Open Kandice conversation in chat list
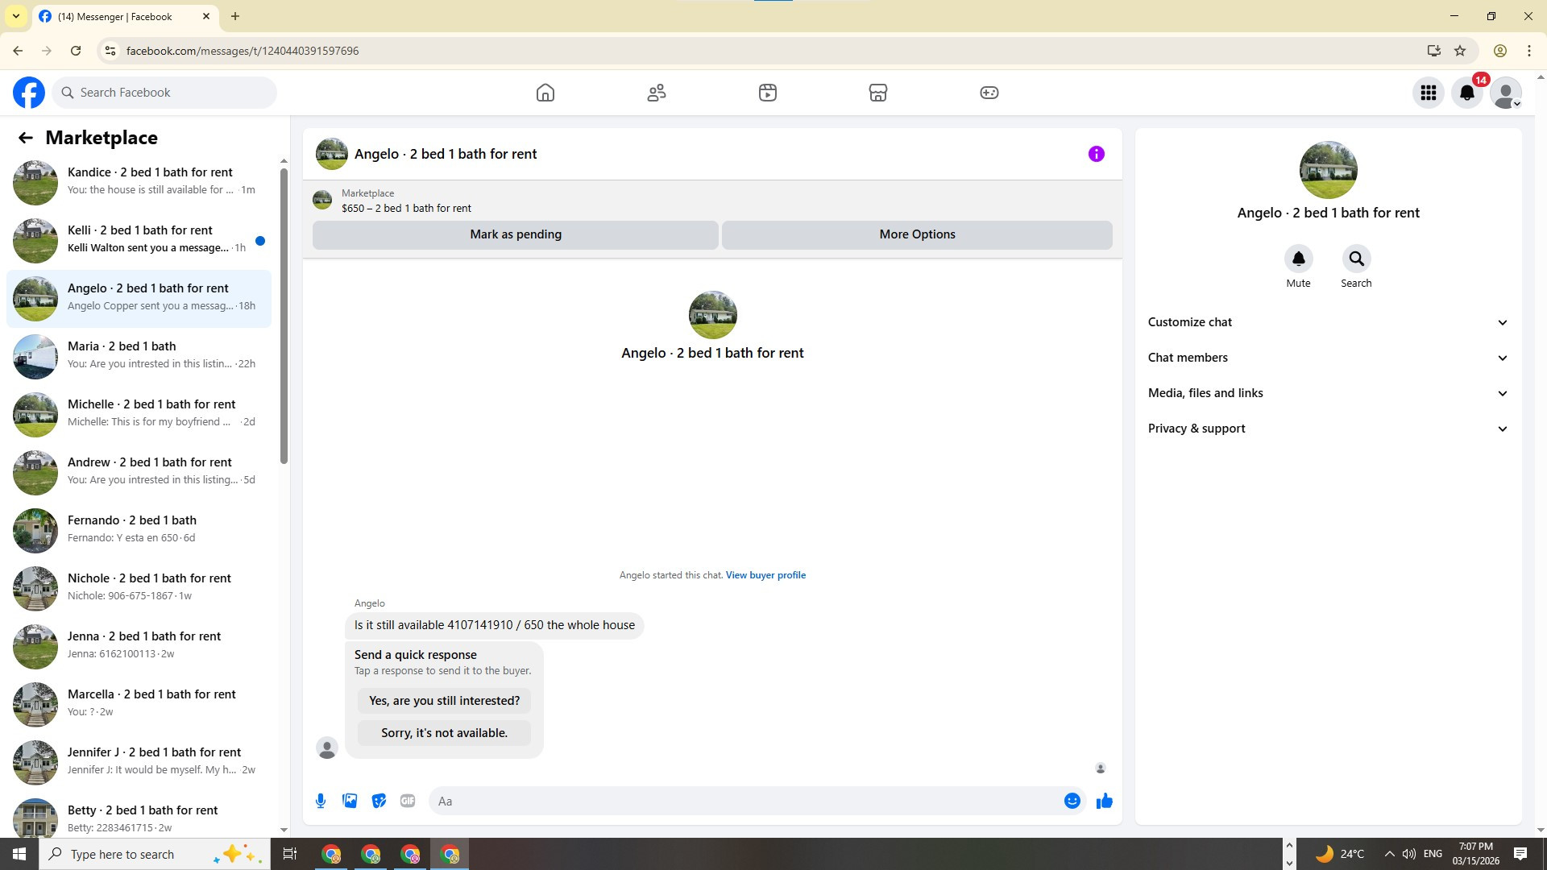The width and height of the screenshot is (1547, 870). [139, 182]
